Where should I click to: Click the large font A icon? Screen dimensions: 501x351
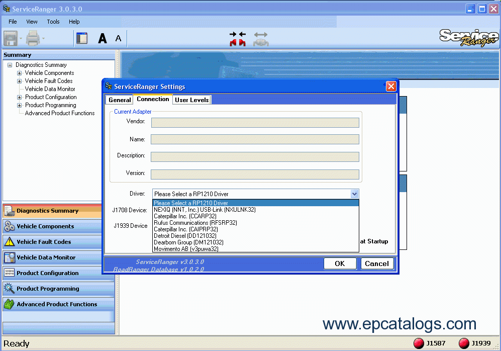tap(102, 38)
